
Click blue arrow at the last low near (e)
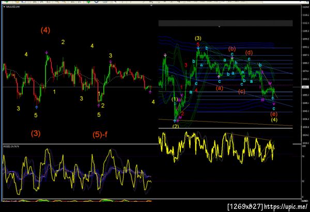[x=273, y=98]
